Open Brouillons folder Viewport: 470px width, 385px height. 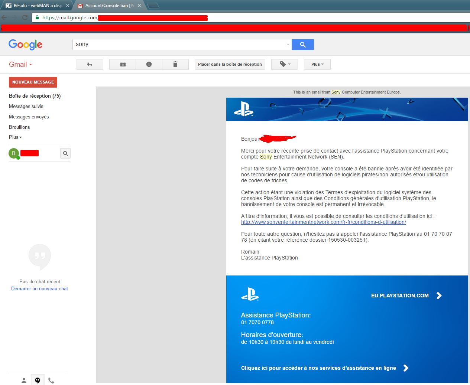pos(19,127)
